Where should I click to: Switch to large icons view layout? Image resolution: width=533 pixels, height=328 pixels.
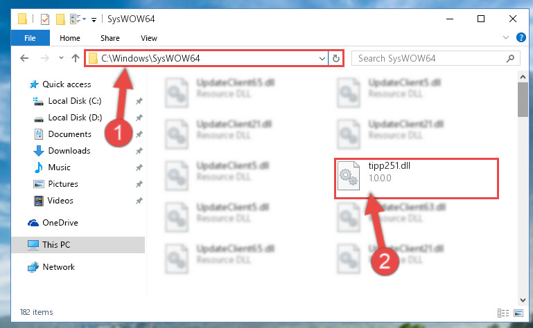click(518, 313)
